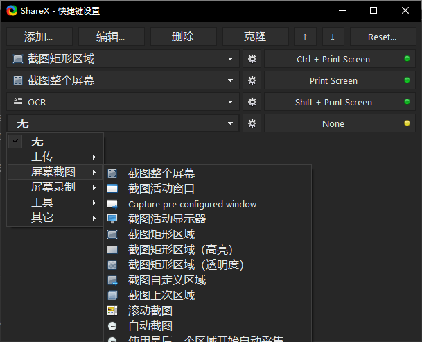Open settings gear for 截图整个屏幕 hotkey
Viewport: 422px width, 342px height.
pos(252,80)
